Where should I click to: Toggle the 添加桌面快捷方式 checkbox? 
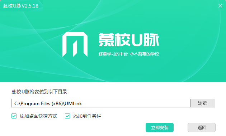pyautogui.click(x=14, y=116)
